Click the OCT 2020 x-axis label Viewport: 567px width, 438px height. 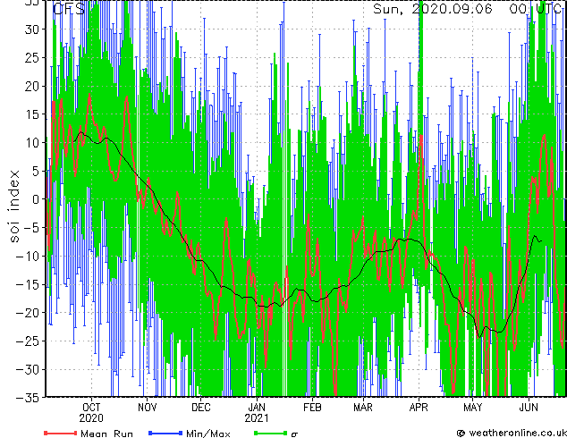point(91,413)
